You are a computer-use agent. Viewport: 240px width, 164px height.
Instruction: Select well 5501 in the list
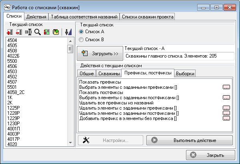[12, 87]
